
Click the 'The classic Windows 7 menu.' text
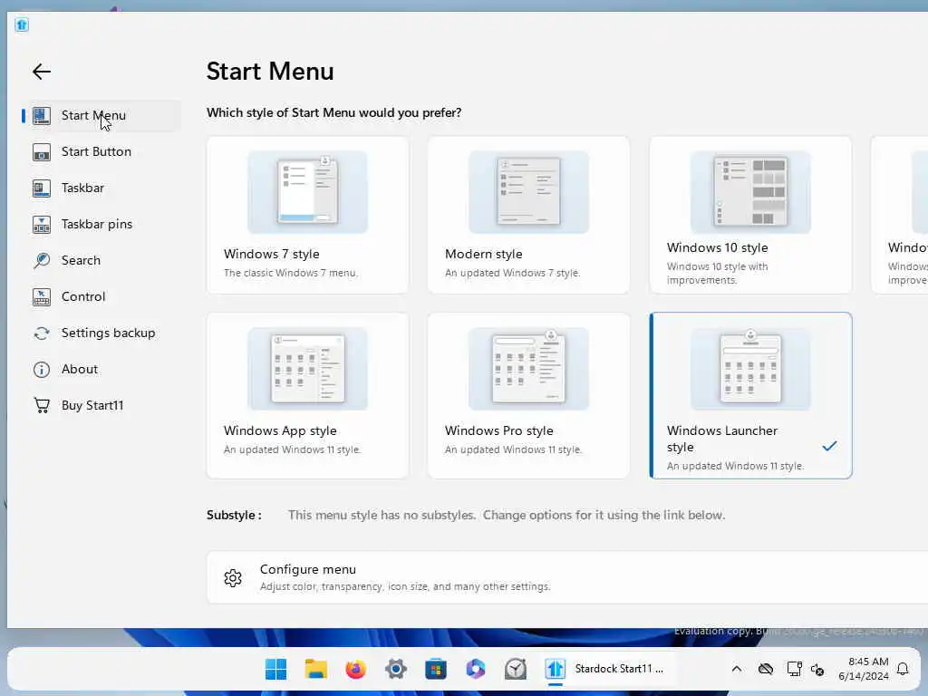pyautogui.click(x=291, y=273)
